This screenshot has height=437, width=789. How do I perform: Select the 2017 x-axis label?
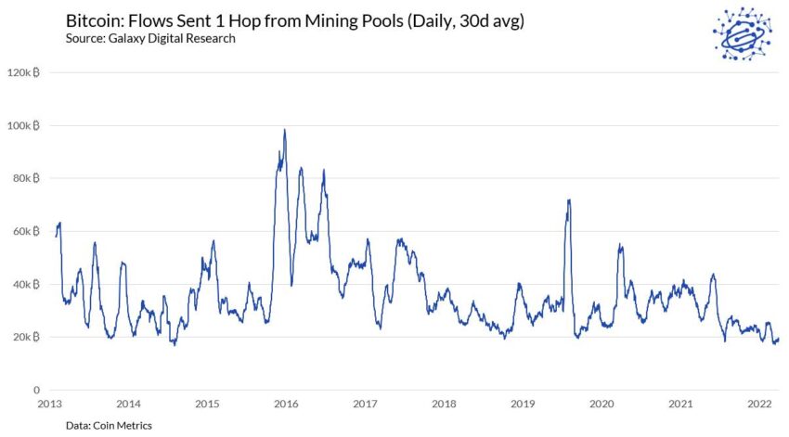click(366, 404)
